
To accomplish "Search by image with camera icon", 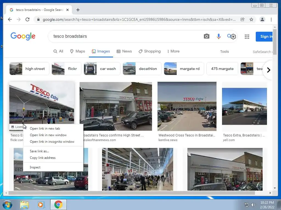I will (207, 36).
